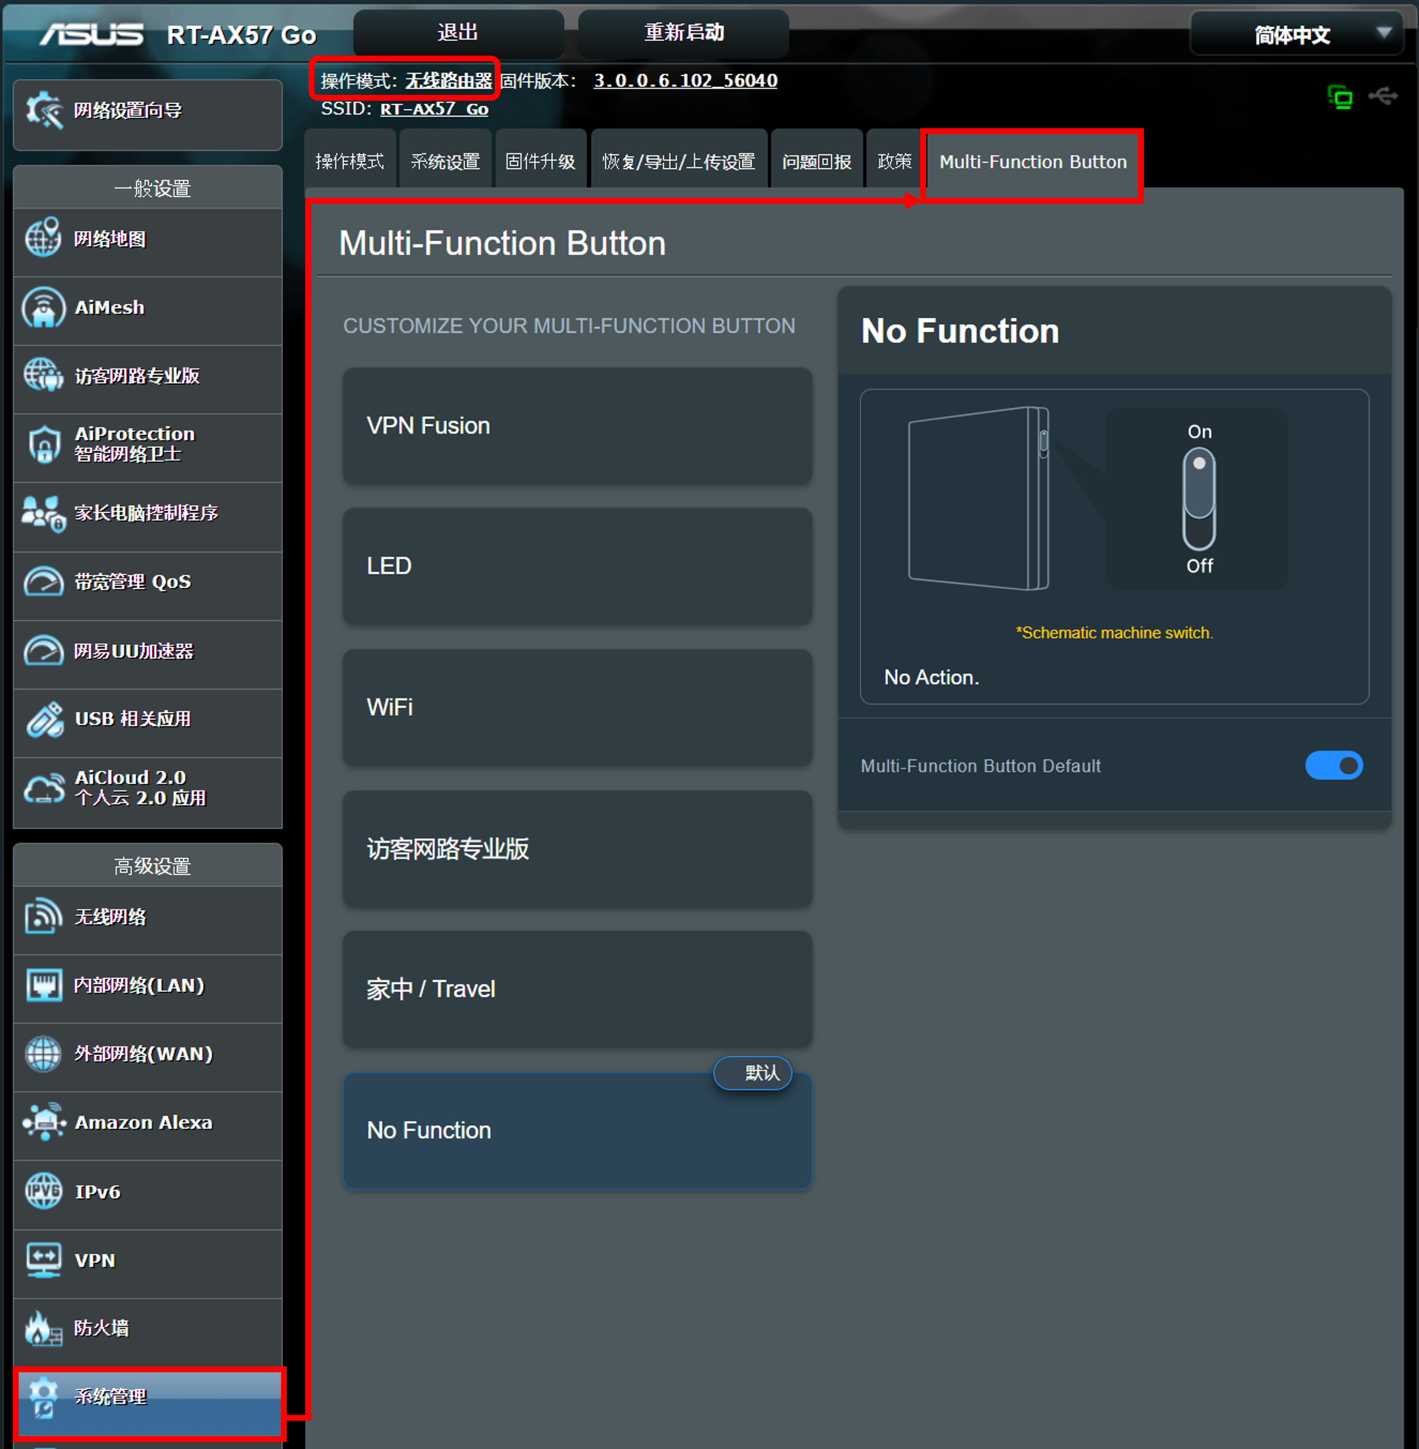Select the 访客网路专业版 function card

[577, 849]
